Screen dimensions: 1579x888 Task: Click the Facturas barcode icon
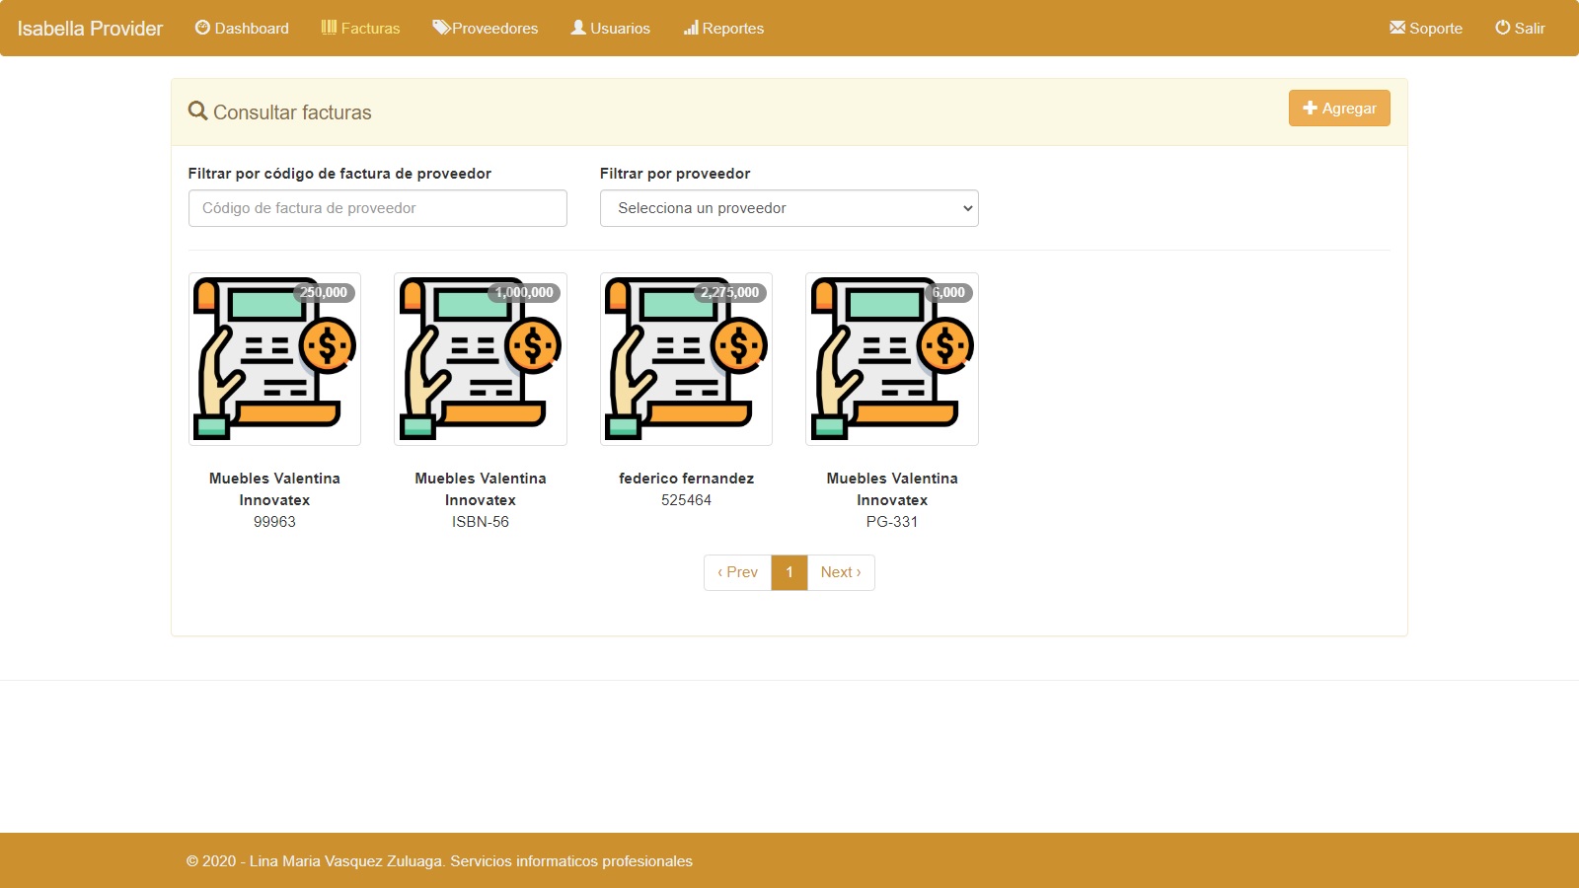(x=329, y=28)
